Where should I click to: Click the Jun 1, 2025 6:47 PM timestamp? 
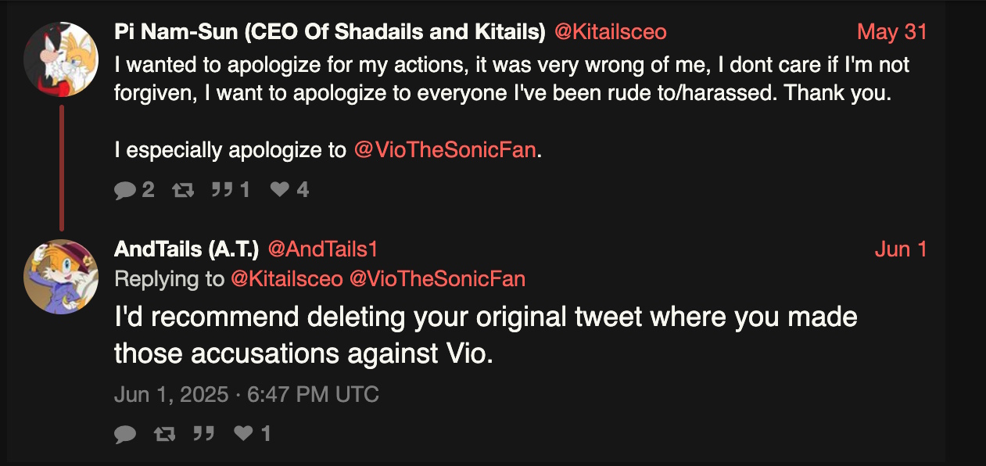[x=246, y=395]
